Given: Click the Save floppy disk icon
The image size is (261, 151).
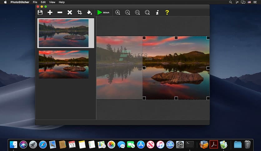Looking at the screenshot, I should 40,12.
